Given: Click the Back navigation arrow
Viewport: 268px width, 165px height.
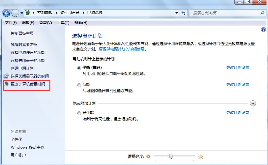Looking at the screenshot, I should point(6,13).
